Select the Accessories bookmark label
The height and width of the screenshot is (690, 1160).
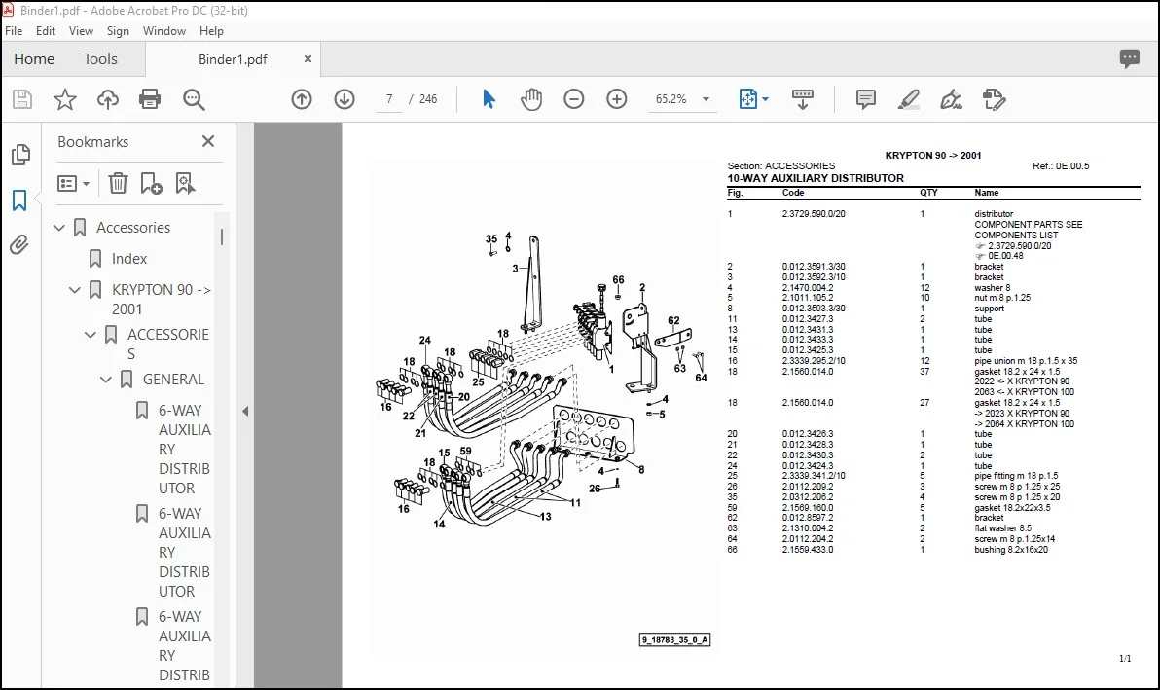click(133, 228)
